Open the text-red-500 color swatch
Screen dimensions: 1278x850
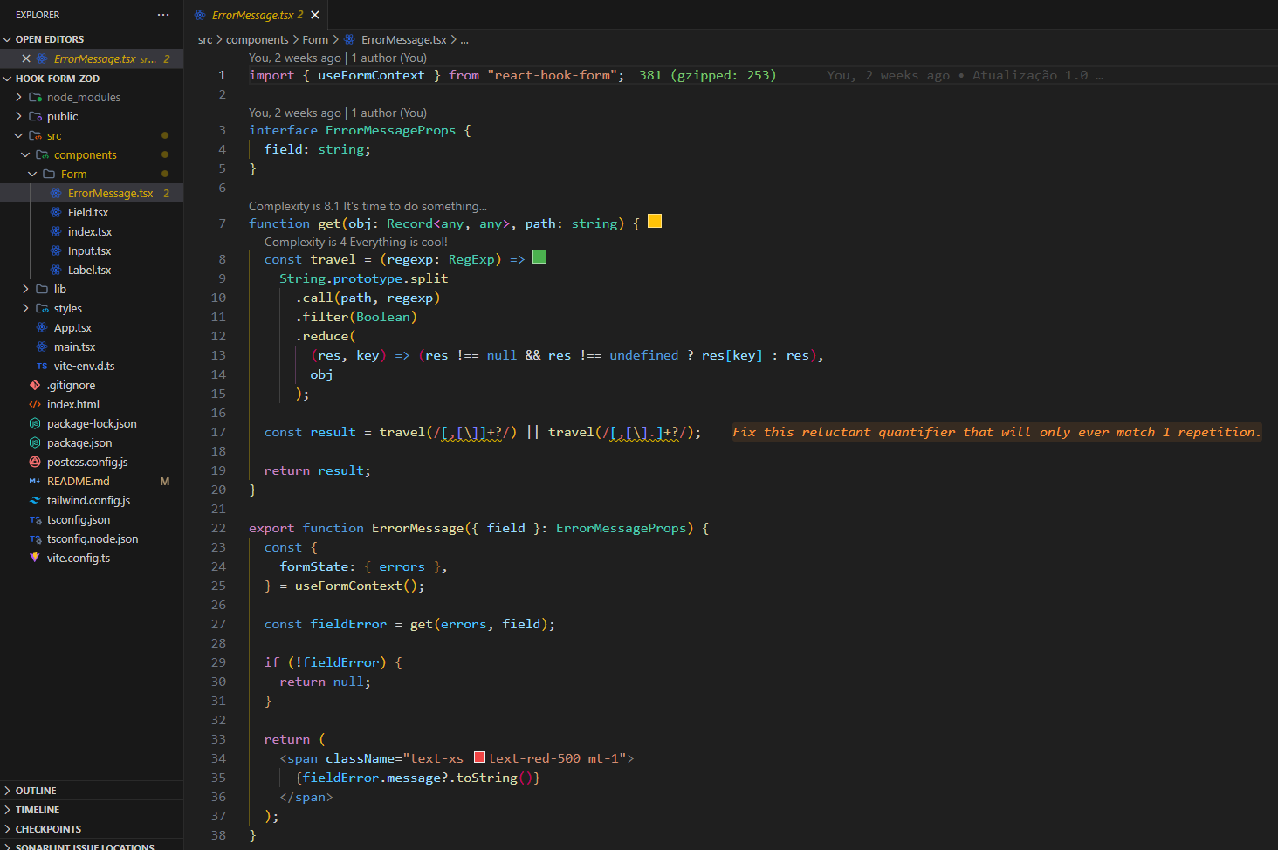pos(479,757)
